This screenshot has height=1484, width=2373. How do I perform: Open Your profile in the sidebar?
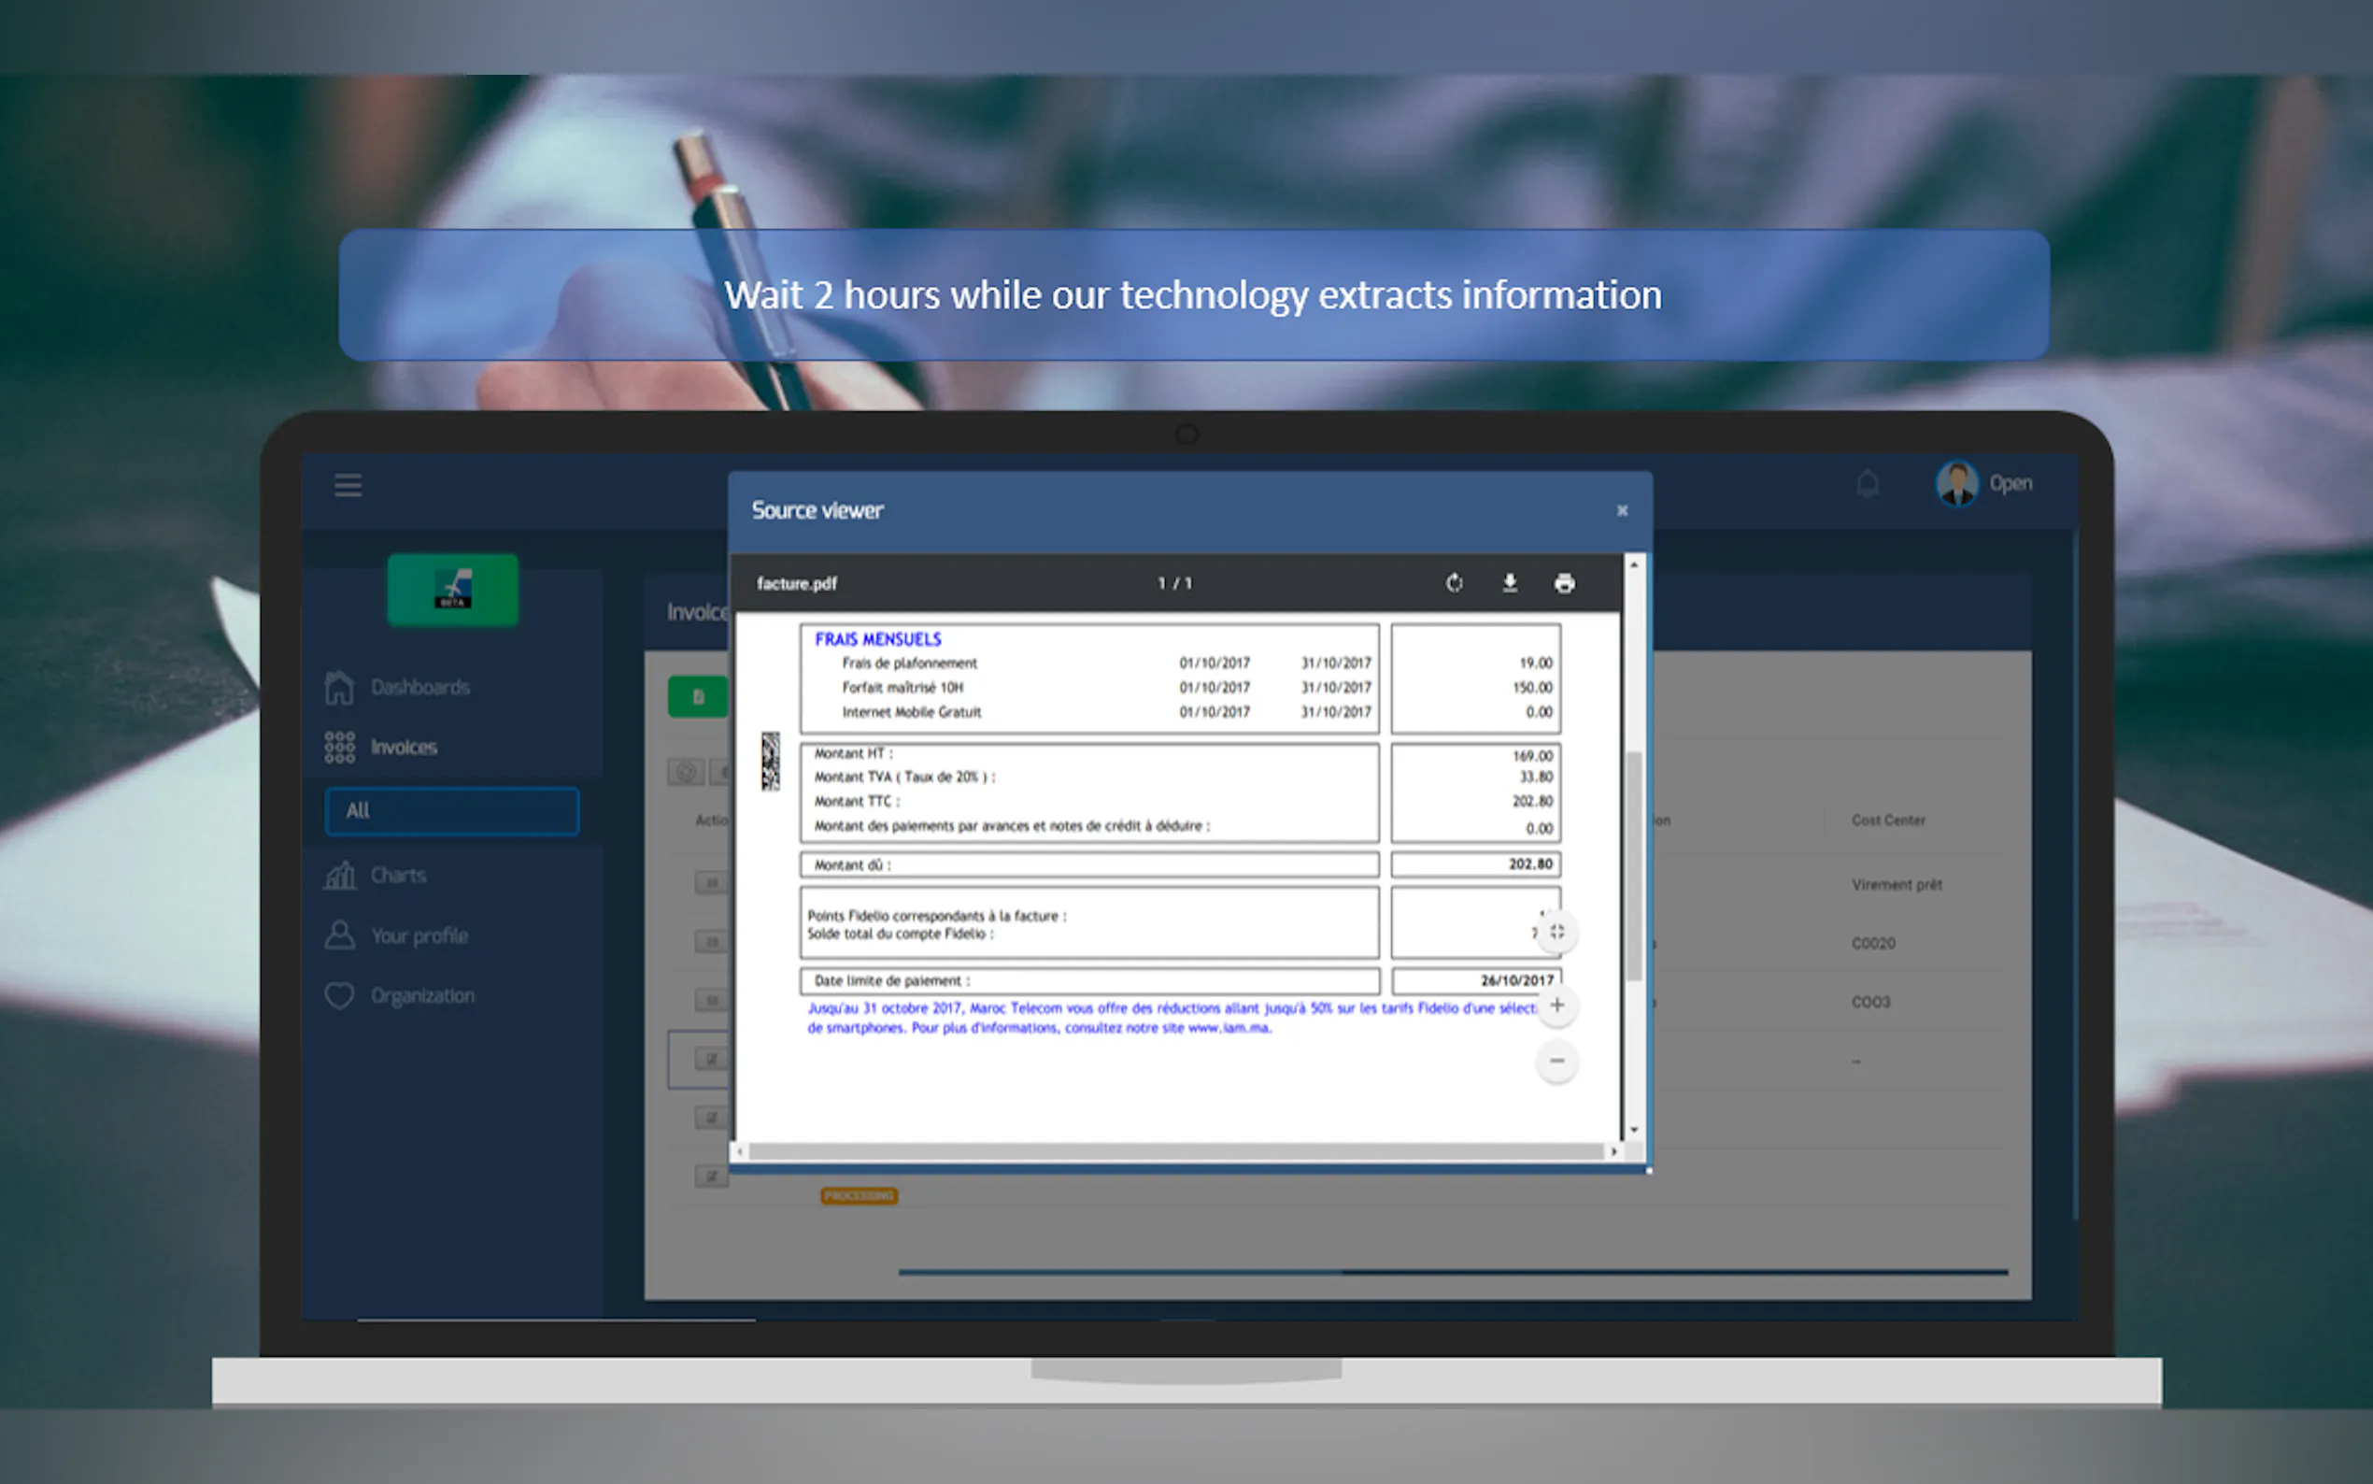(419, 935)
